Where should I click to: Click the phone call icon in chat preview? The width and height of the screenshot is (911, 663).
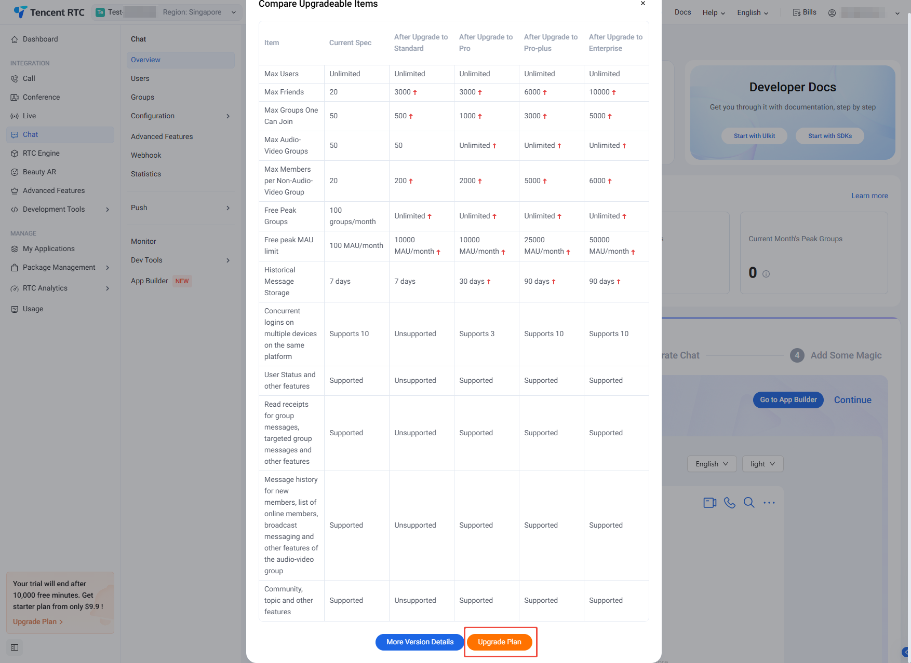tap(730, 503)
